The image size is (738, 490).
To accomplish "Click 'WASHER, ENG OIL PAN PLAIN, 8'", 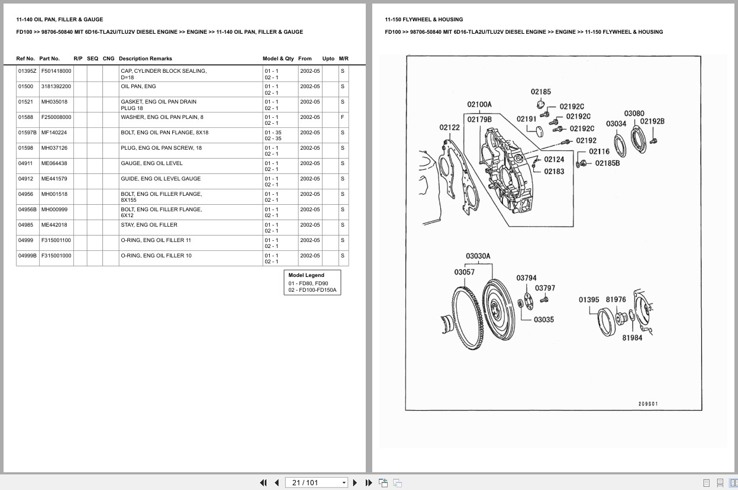I will pos(162,117).
